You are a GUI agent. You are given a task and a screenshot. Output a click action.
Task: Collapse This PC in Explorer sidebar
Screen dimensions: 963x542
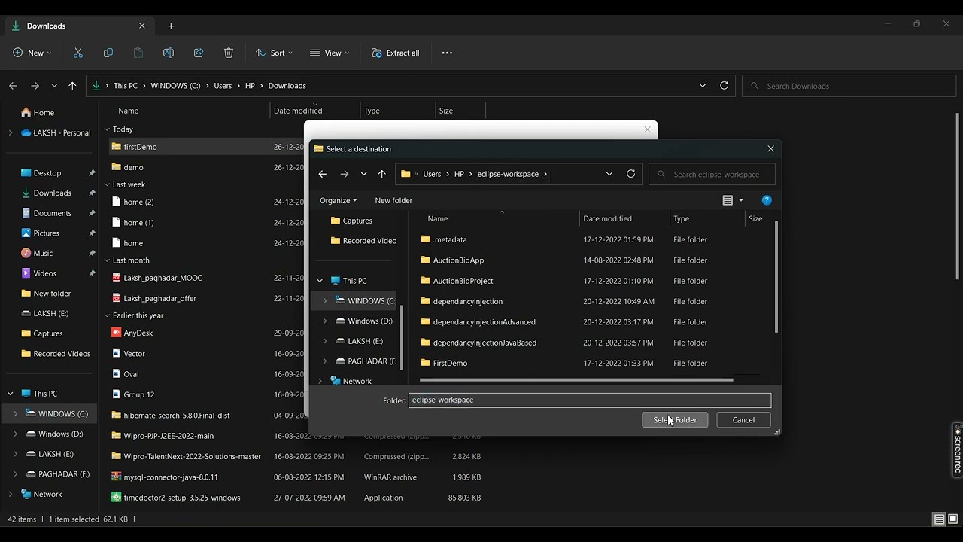pyautogui.click(x=11, y=394)
